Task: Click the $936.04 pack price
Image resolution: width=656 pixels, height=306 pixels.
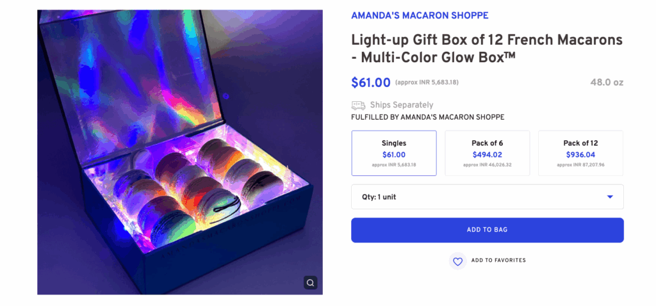Action: pos(580,155)
